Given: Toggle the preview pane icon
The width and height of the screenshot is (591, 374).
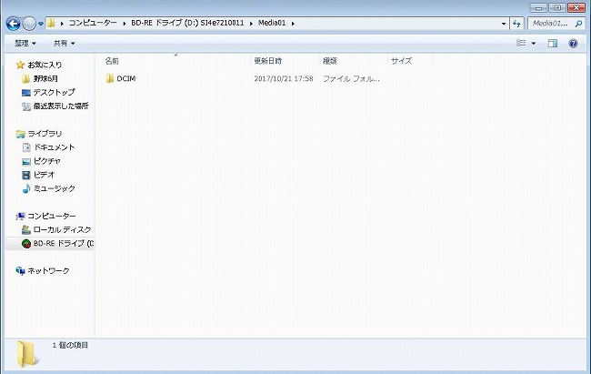Looking at the screenshot, I should (x=553, y=43).
